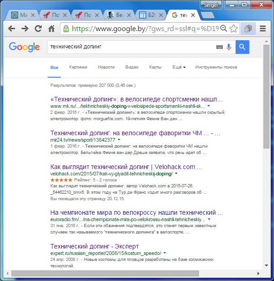Screen dimensions: 274x281
Task: Click the mir24.tv/news/sport/13842377 URL text
Action: point(83,140)
